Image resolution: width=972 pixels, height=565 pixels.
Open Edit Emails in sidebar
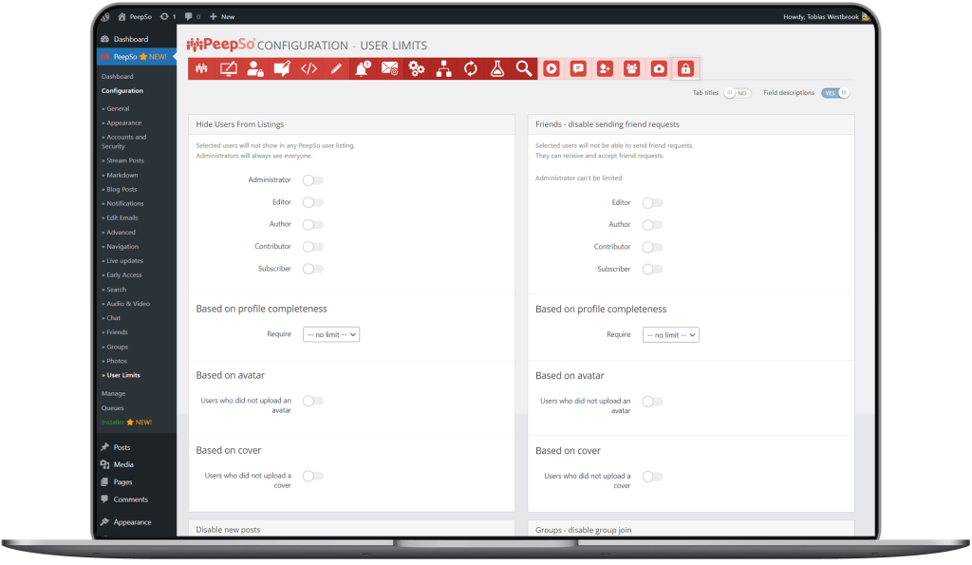pyautogui.click(x=122, y=218)
